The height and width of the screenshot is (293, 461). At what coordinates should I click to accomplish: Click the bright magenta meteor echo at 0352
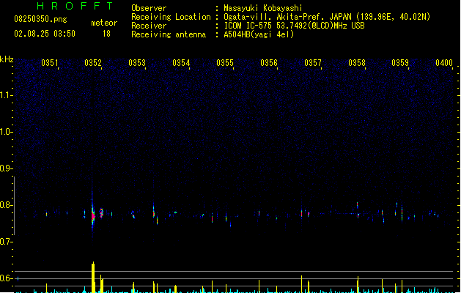[93, 216]
